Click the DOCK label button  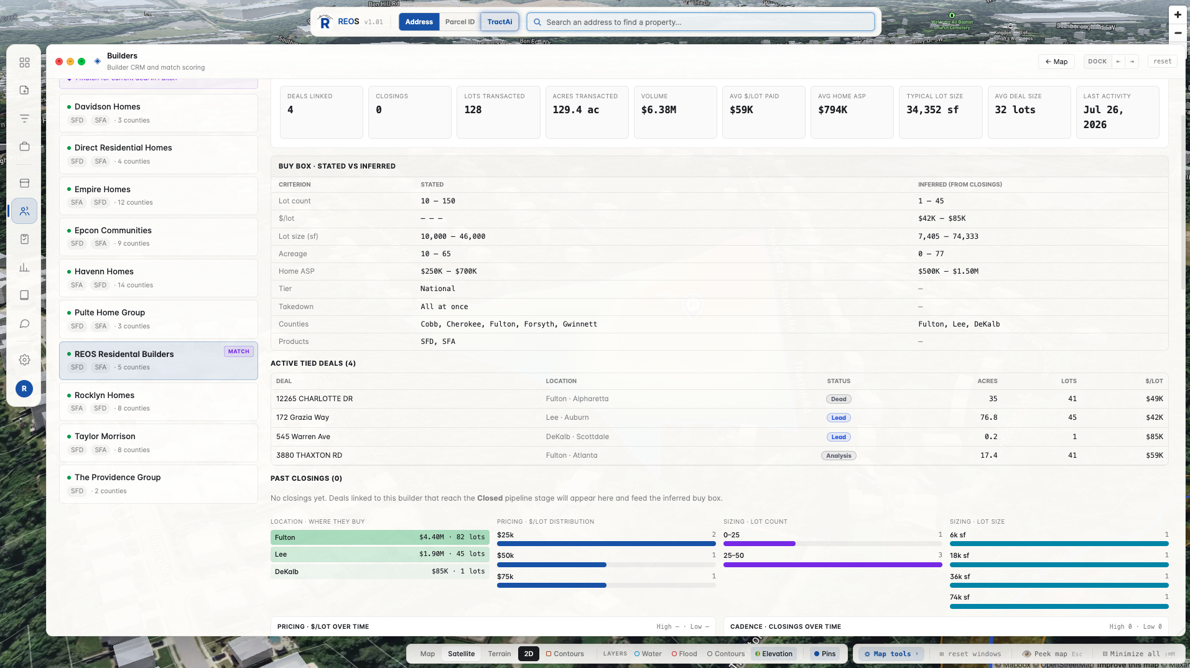[1097, 62]
